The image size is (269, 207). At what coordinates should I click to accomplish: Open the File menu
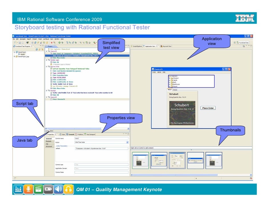click(14, 39)
